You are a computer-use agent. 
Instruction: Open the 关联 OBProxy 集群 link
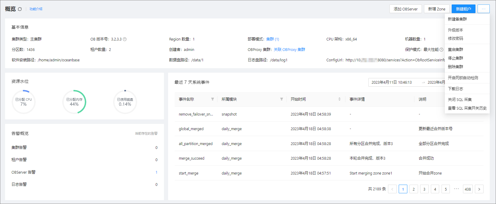pyautogui.click(x=289, y=50)
